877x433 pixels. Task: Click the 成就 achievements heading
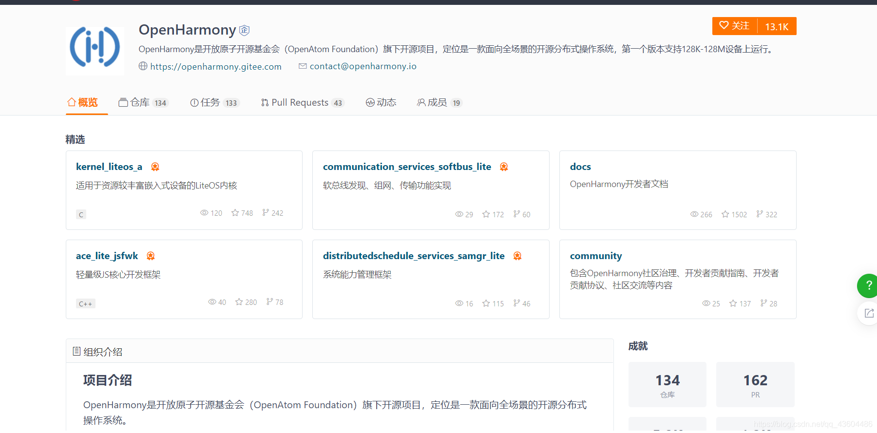(638, 346)
